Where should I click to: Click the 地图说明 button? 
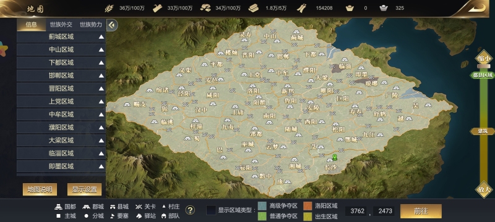(40, 189)
